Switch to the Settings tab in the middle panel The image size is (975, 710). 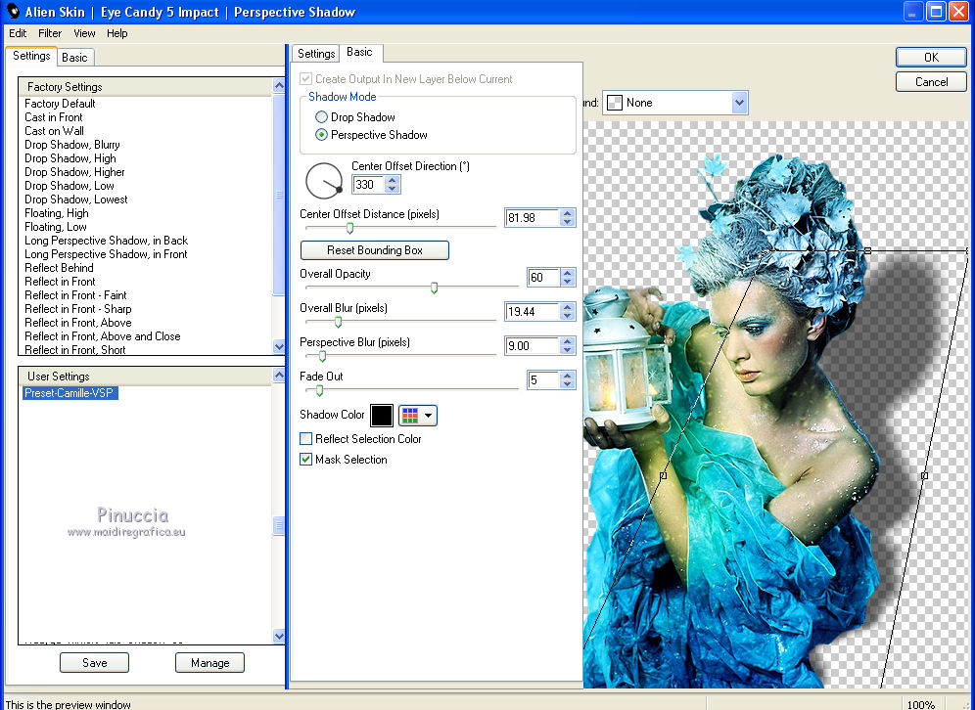[x=316, y=54]
